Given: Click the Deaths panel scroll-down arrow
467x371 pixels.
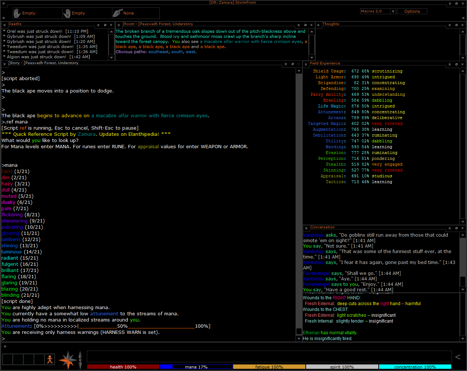Looking at the screenshot, I should point(111,57).
